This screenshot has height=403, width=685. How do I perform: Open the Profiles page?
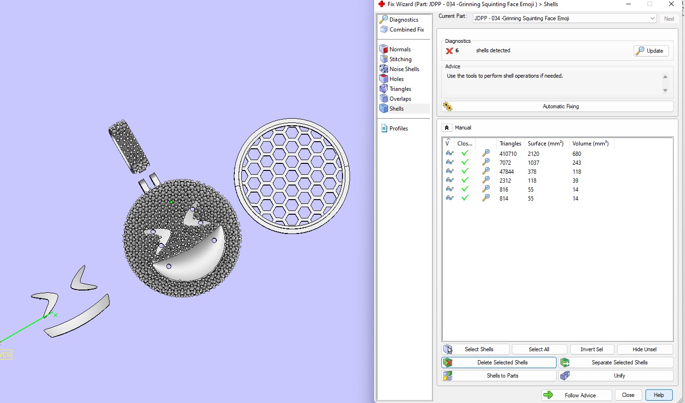pos(398,128)
